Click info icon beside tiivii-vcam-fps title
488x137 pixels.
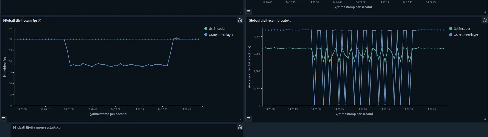pos(39,20)
